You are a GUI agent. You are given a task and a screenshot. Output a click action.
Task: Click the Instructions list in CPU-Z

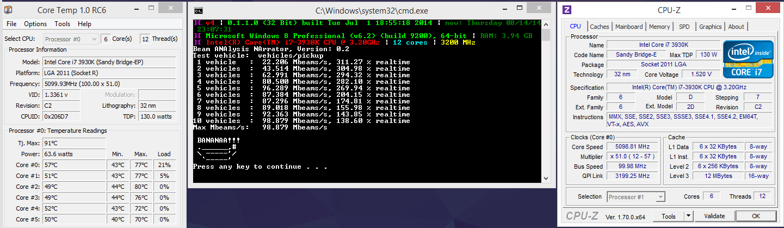coord(689,120)
